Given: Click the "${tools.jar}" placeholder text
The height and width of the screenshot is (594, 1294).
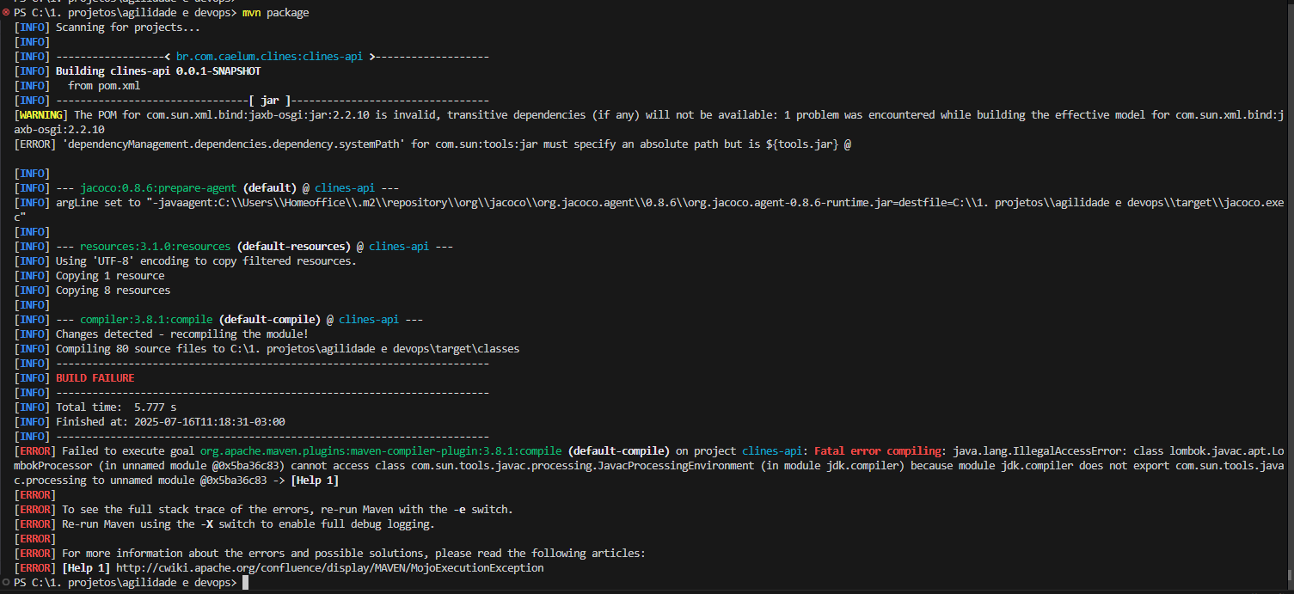Looking at the screenshot, I should 802,144.
